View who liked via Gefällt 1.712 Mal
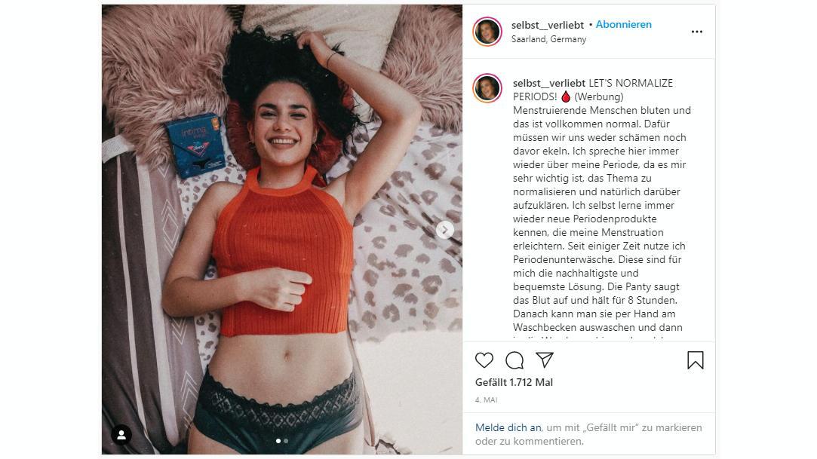The width and height of the screenshot is (817, 459). pyautogui.click(x=514, y=382)
